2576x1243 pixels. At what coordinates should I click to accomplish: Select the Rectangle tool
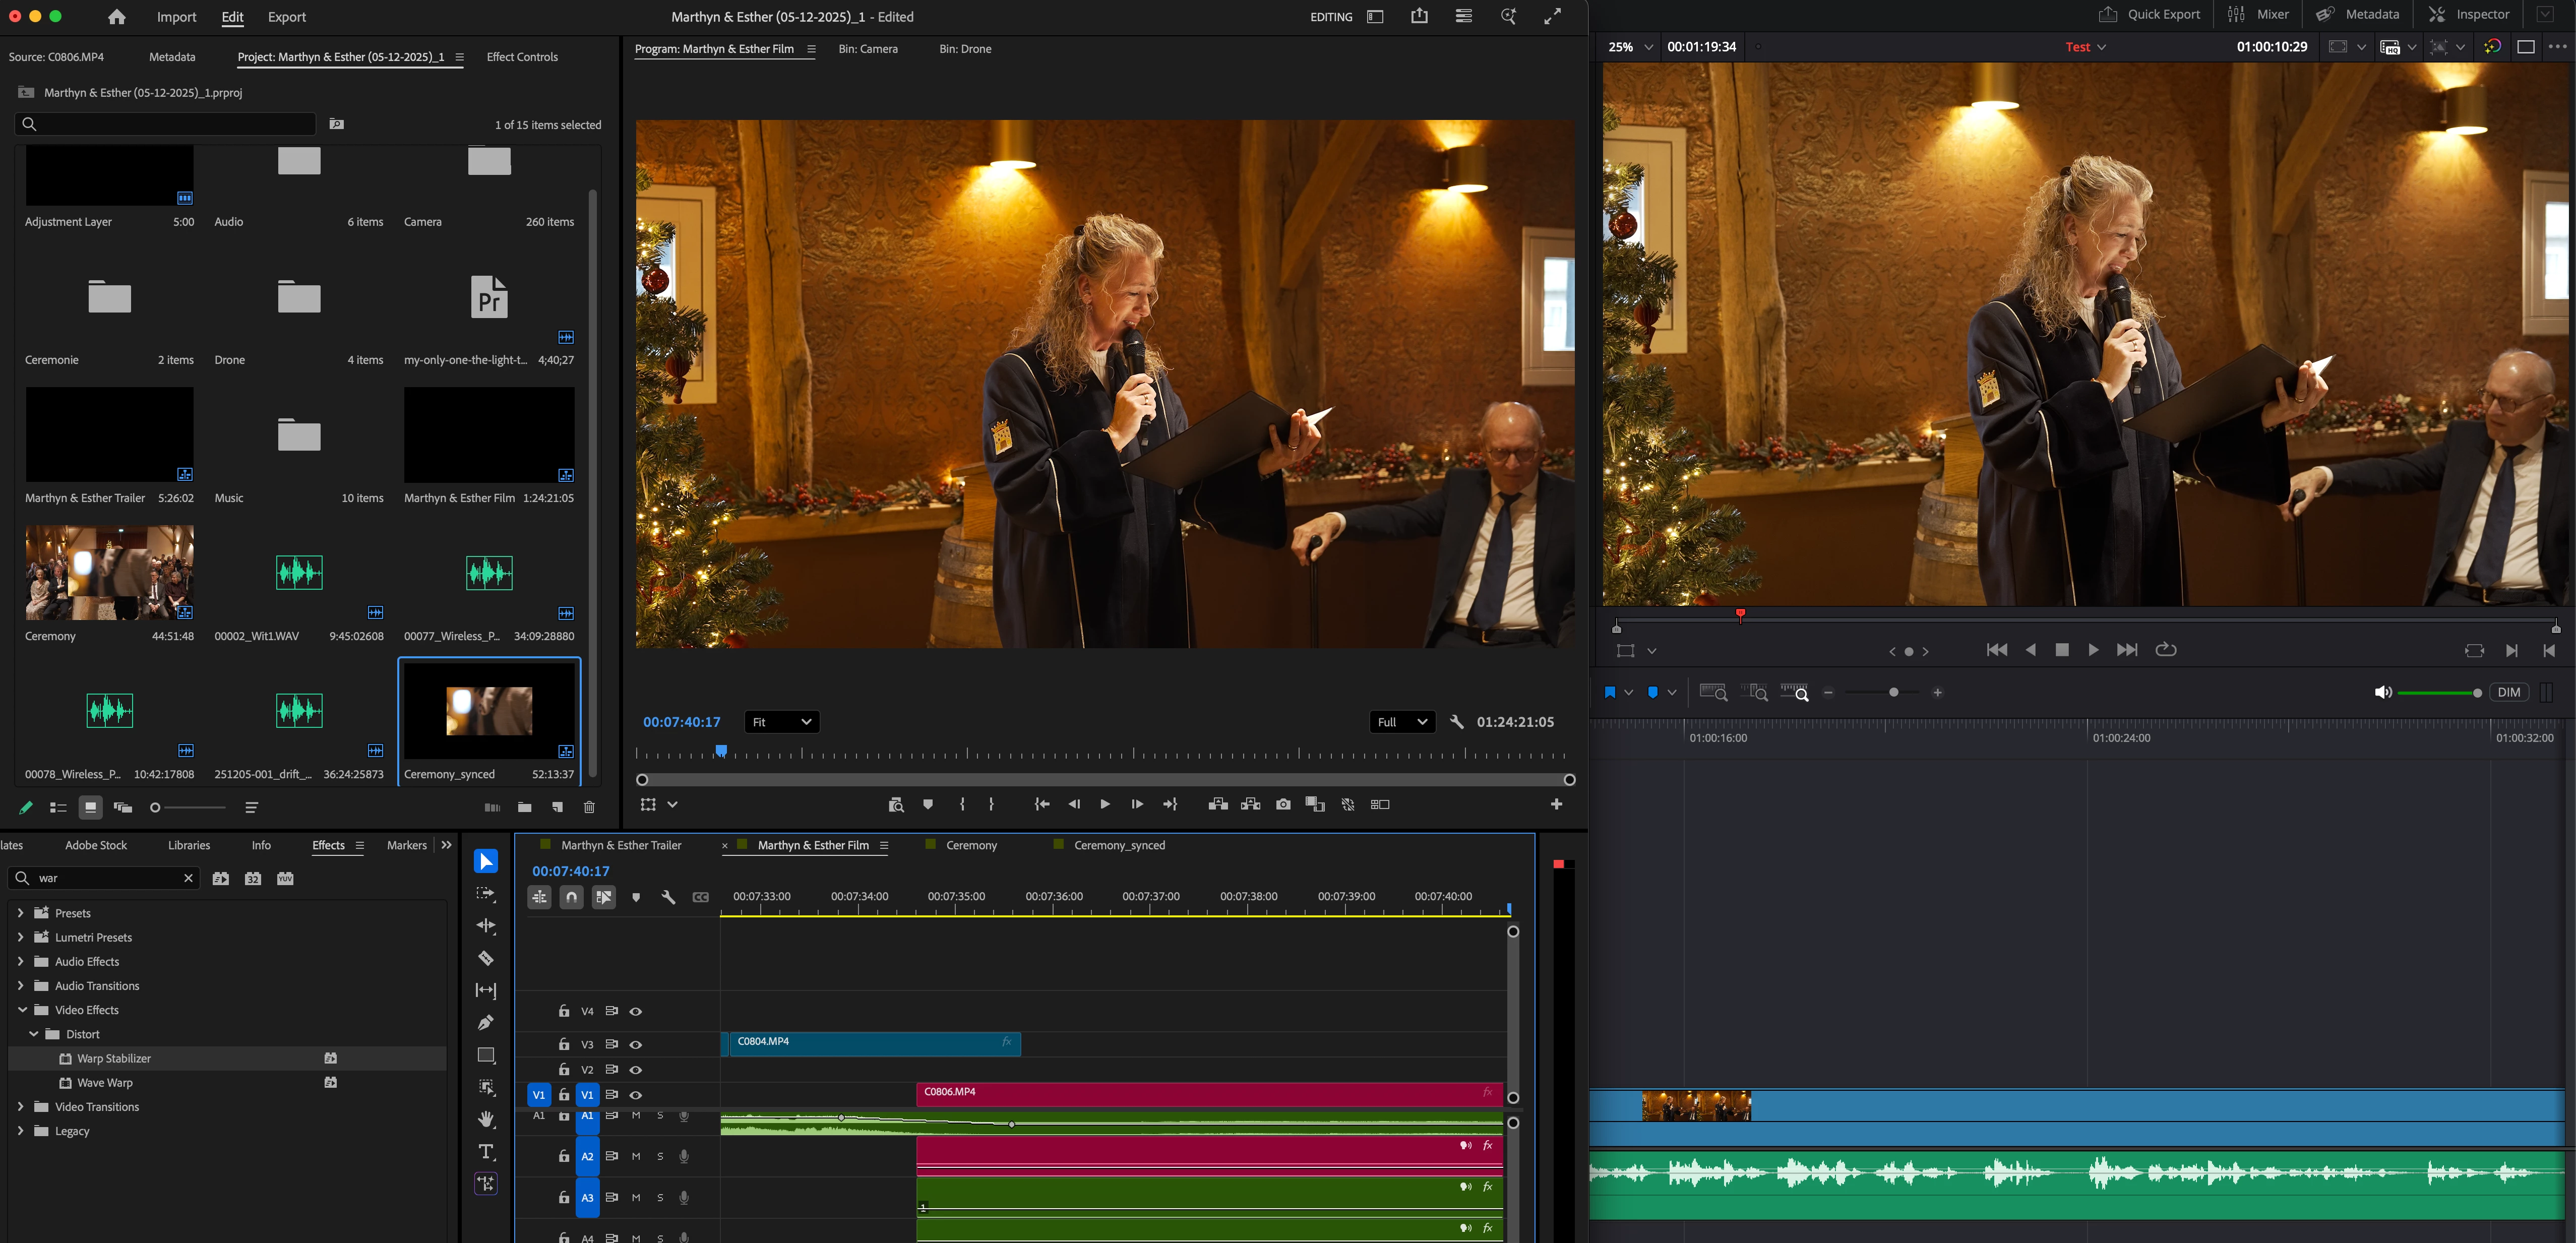[x=486, y=1055]
